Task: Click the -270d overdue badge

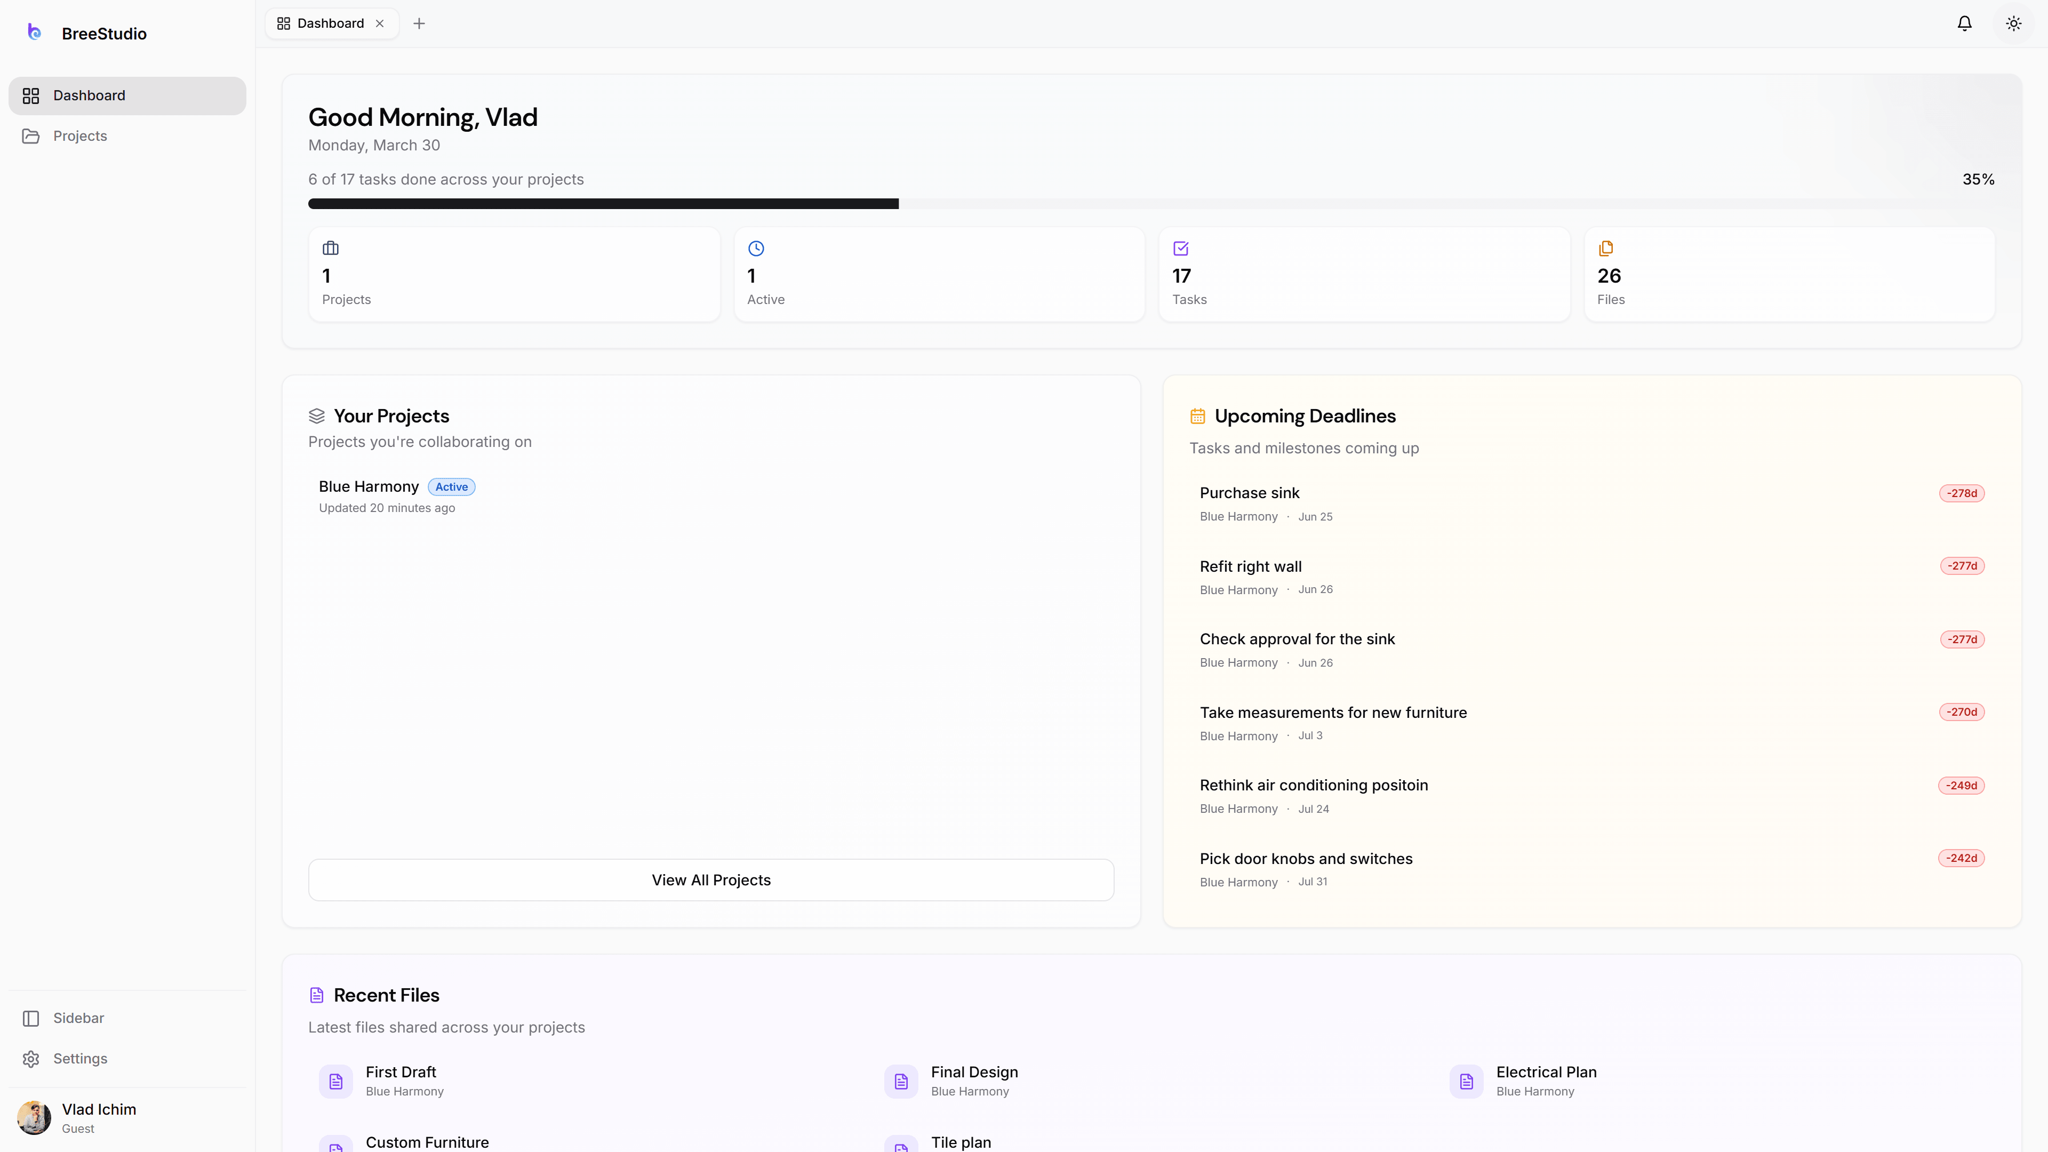Action: 1962,713
